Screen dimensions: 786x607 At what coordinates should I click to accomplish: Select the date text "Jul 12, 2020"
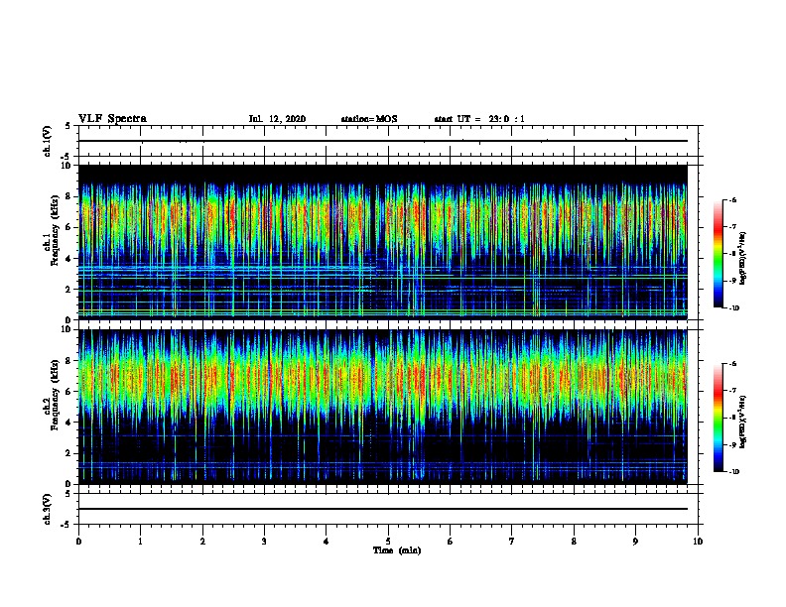pos(277,119)
